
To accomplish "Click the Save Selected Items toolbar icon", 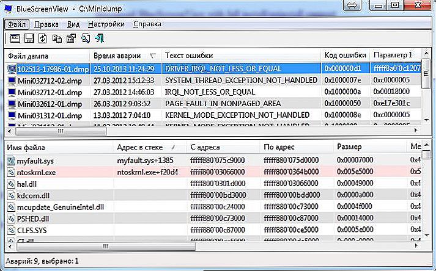I will pyautogui.click(x=29, y=38).
